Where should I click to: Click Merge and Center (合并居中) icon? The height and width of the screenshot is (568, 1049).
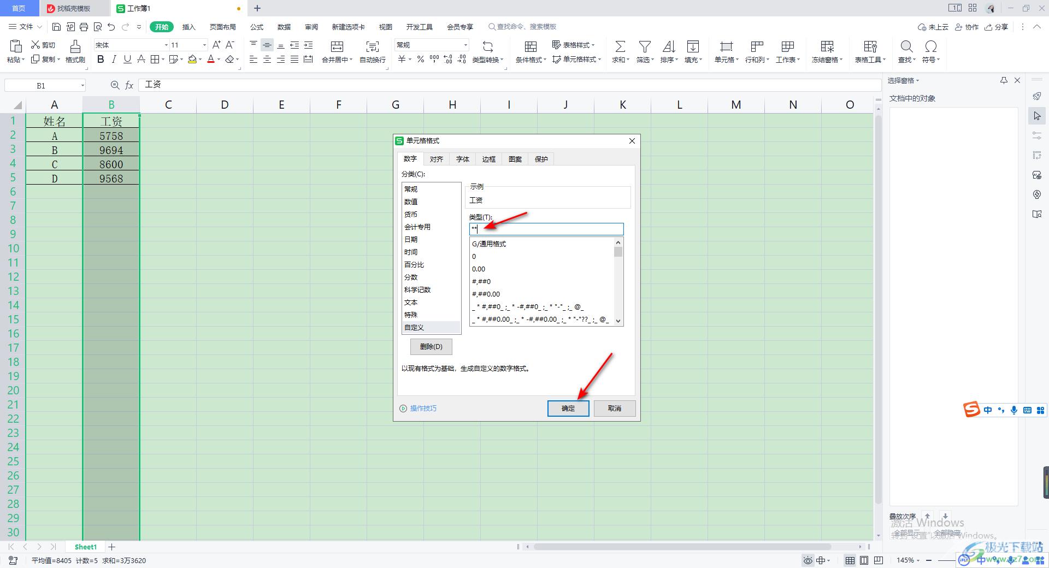pos(337,46)
